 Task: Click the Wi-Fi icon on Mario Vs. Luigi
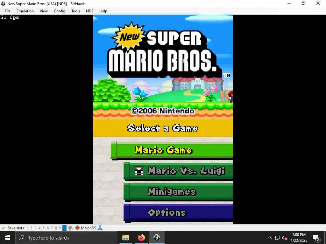point(139,171)
